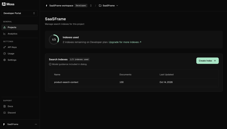Click the Analytics chart icon

pyautogui.click(x=4, y=34)
